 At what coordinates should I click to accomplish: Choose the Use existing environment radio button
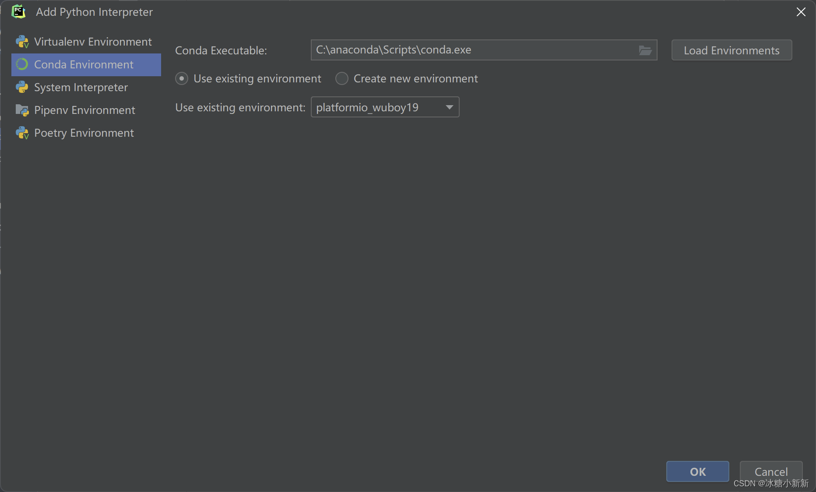pos(182,78)
